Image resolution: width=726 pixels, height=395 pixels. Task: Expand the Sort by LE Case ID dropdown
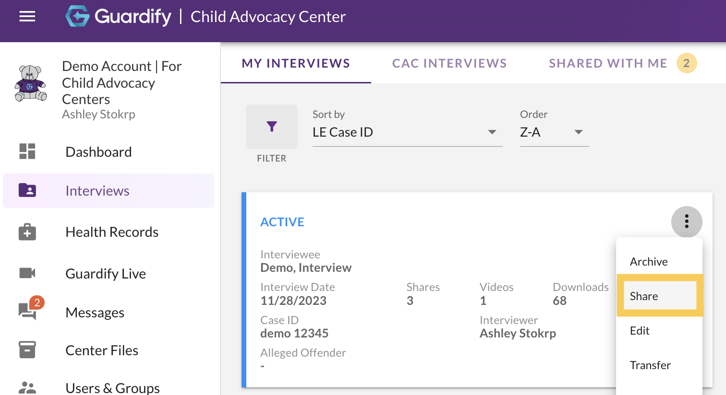click(x=407, y=132)
